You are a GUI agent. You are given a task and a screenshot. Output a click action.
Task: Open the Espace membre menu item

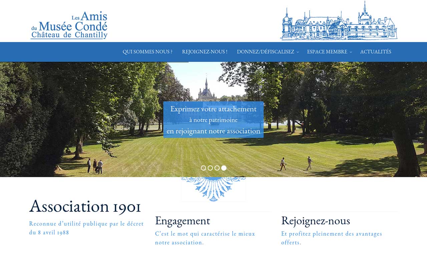pos(327,52)
